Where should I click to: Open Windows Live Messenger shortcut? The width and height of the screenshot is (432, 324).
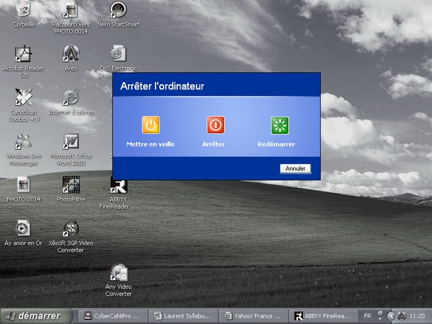pyautogui.click(x=24, y=141)
